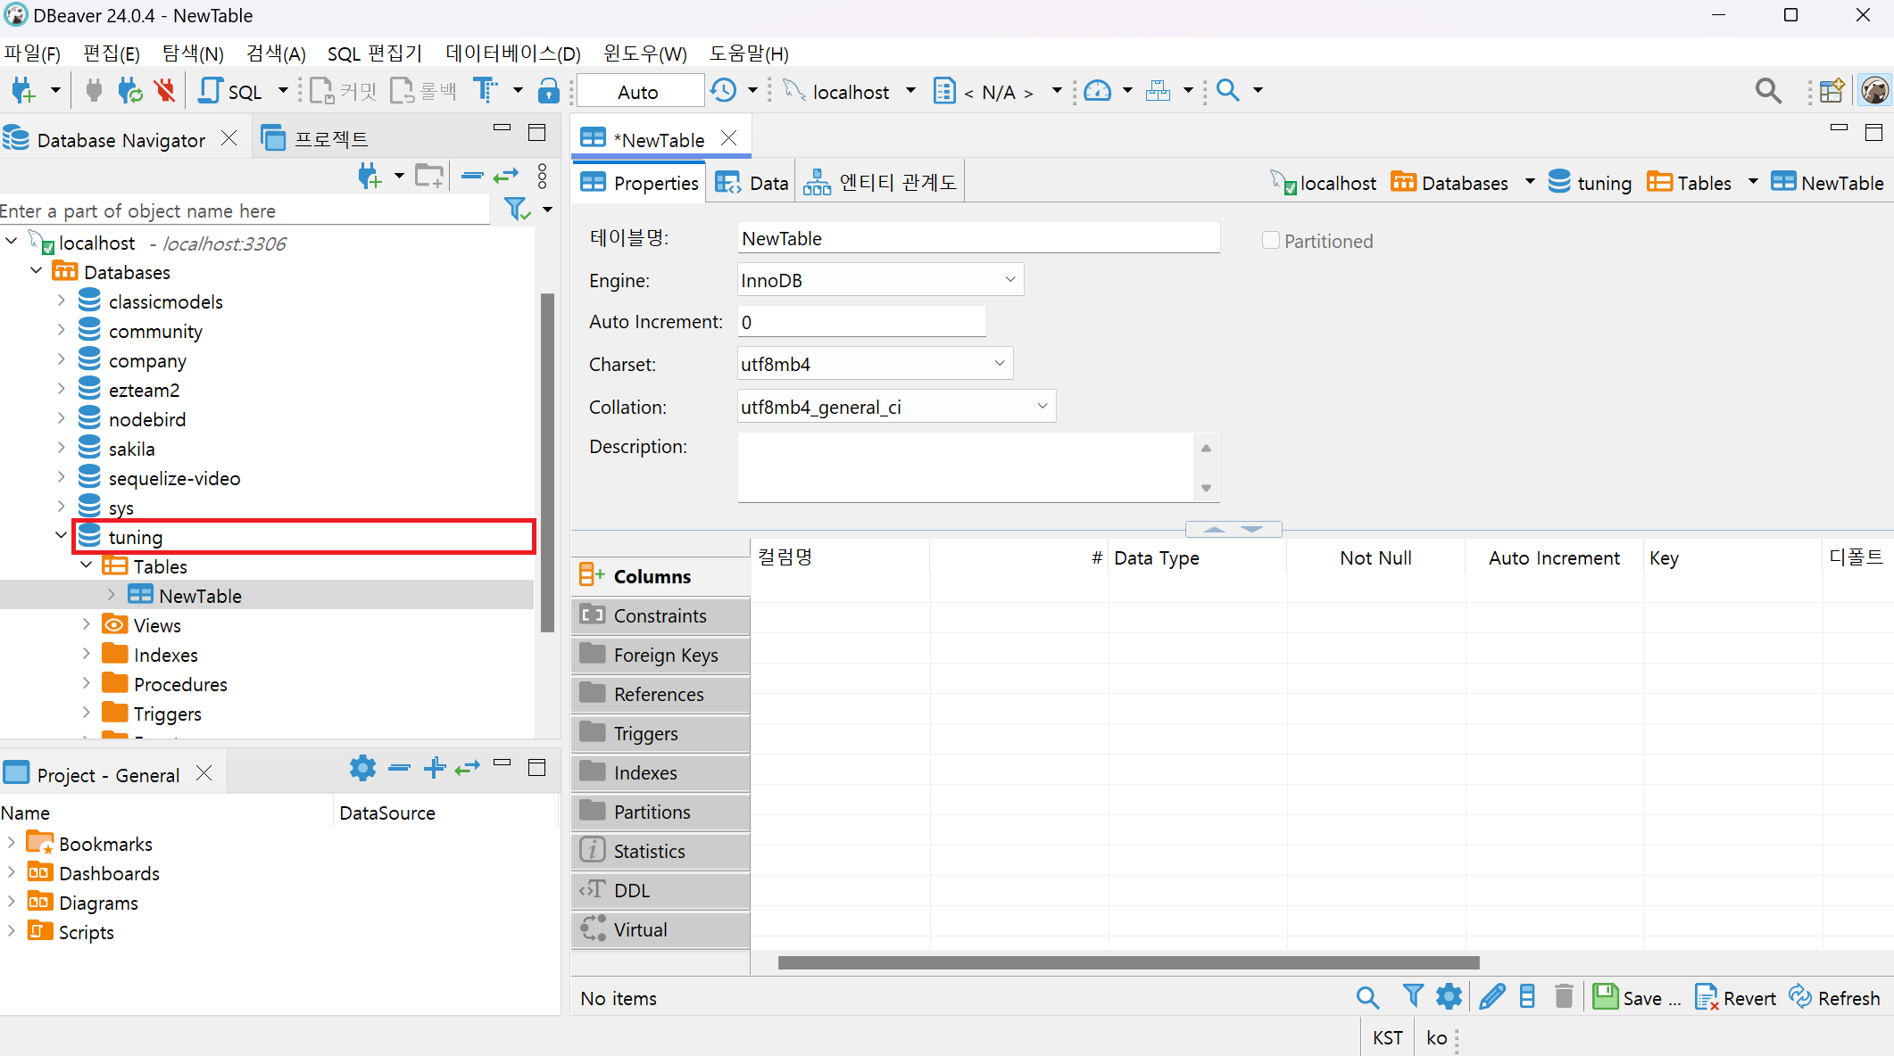Click the disconnect red plug icon
The height and width of the screenshot is (1056, 1894).
pyautogui.click(x=164, y=91)
